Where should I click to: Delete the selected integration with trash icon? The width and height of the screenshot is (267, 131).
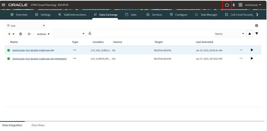[20, 34]
